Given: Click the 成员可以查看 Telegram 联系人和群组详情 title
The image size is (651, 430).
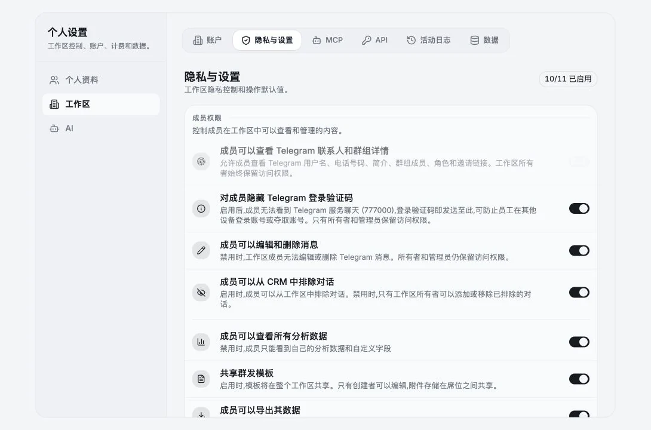Looking at the screenshot, I should [305, 150].
